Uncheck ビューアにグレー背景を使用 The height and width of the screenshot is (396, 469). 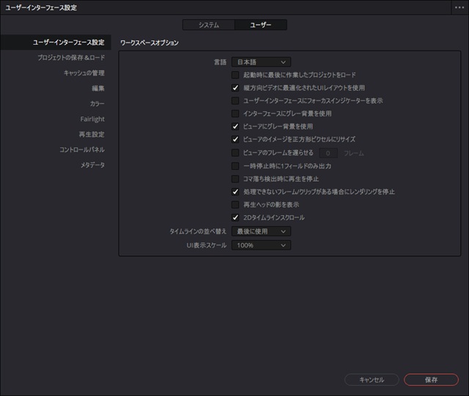[x=235, y=127]
